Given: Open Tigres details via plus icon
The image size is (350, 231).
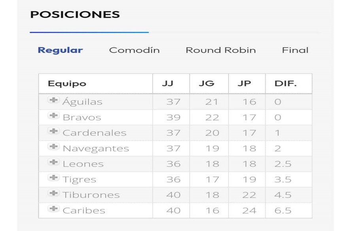Looking at the screenshot, I should pos(53,178).
